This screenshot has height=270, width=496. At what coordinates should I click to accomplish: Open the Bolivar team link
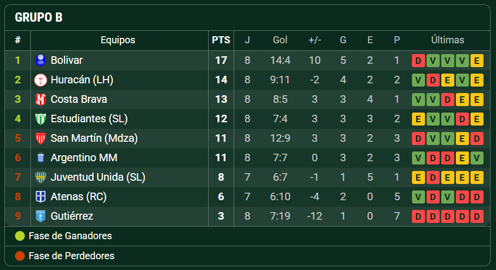click(x=67, y=60)
